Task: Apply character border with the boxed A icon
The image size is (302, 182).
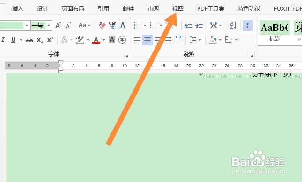Action: coord(123,25)
